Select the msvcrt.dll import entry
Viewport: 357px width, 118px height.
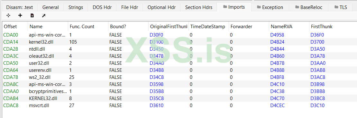pos(39,105)
